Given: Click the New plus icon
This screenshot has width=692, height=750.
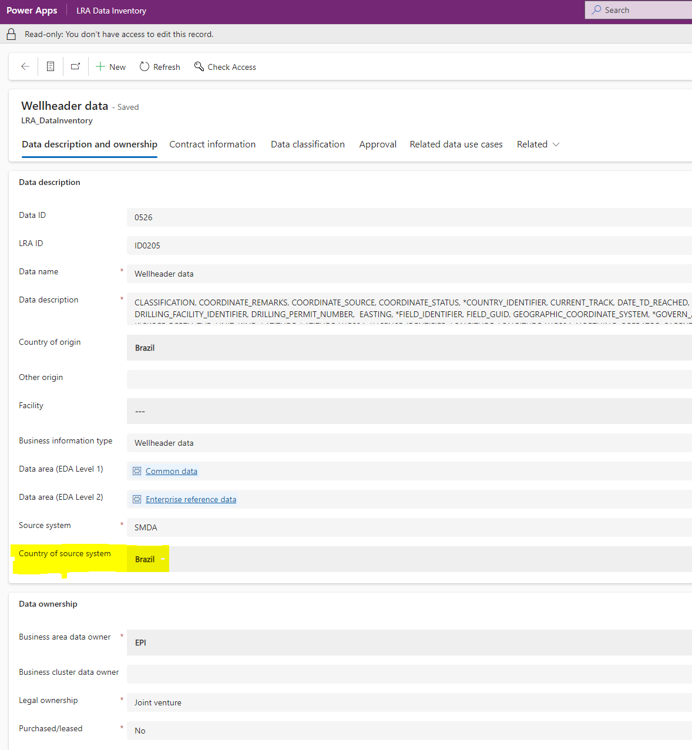Looking at the screenshot, I should (x=100, y=67).
